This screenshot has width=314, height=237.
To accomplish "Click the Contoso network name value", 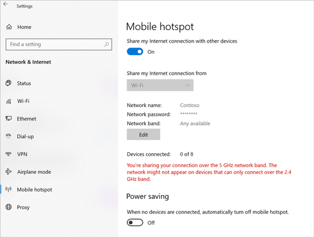I will pyautogui.click(x=189, y=105).
